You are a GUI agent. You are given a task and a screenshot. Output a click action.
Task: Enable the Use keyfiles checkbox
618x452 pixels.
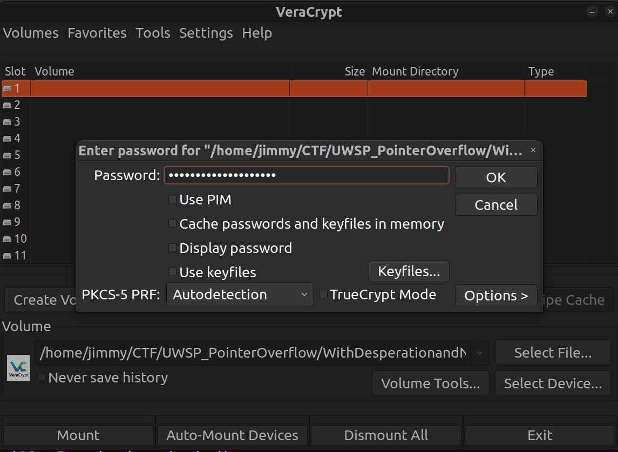[172, 272]
